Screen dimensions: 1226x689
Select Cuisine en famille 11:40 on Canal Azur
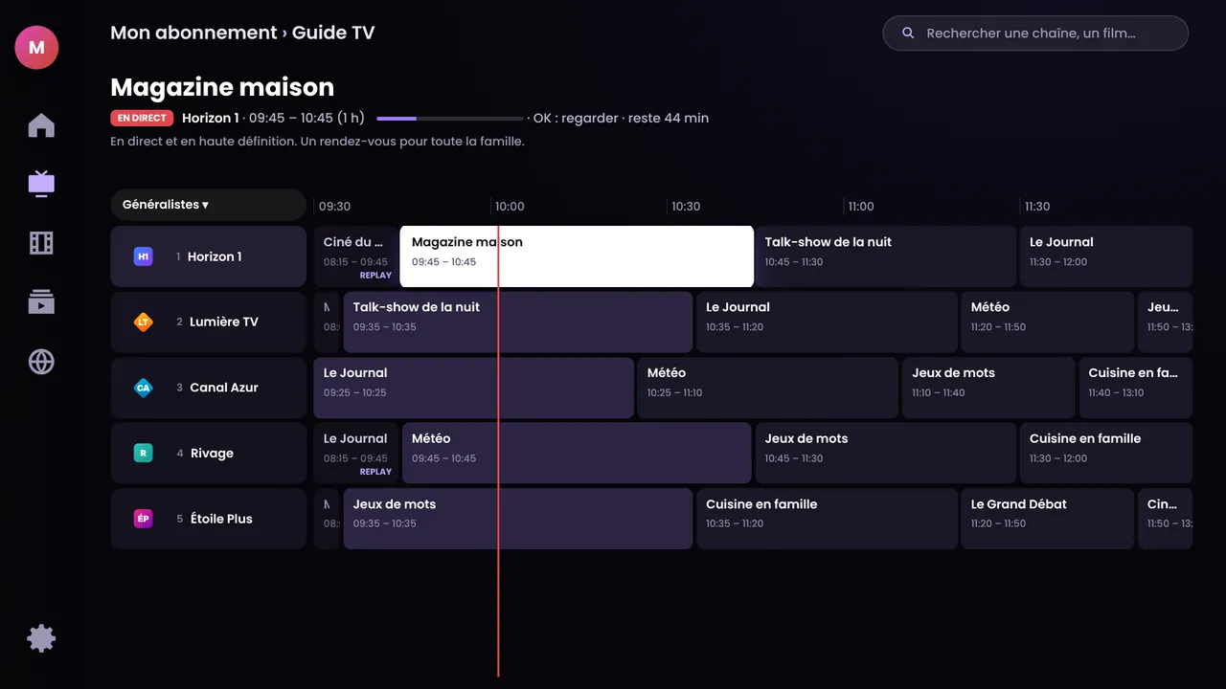pos(1136,388)
